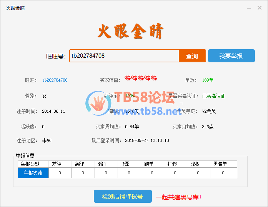Select the 举报次数 highlighted row header
The image size is (268, 207).
33,173
